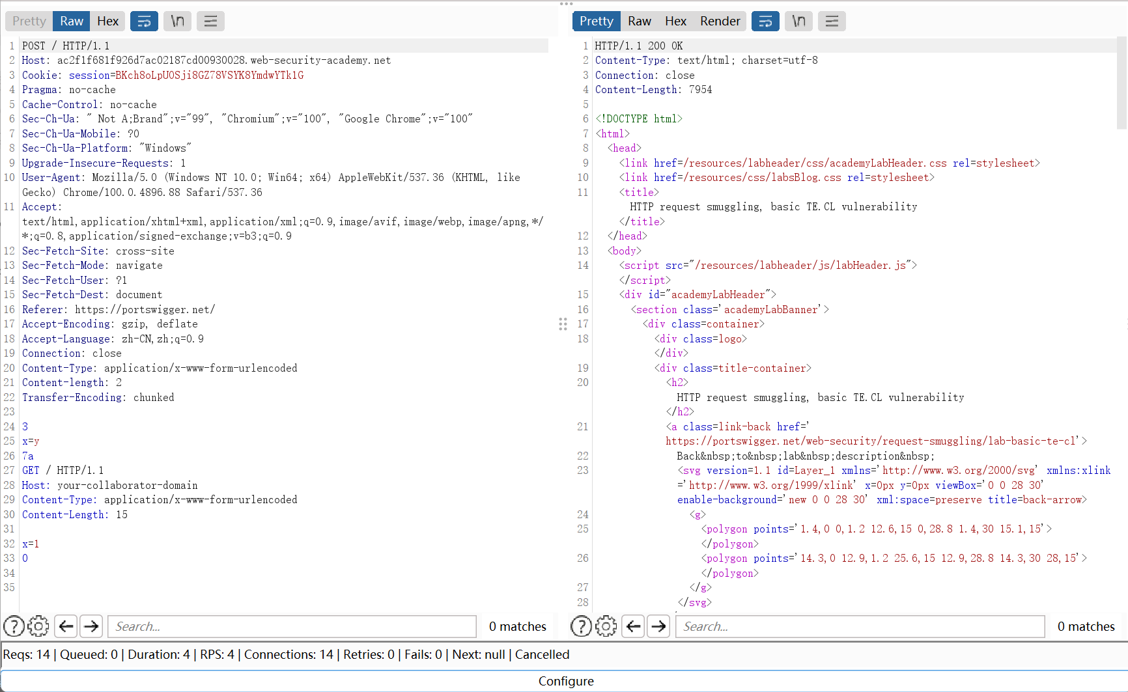Click 'Content-Length: 7954' response header
1128x692 pixels.
pyautogui.click(x=653, y=89)
